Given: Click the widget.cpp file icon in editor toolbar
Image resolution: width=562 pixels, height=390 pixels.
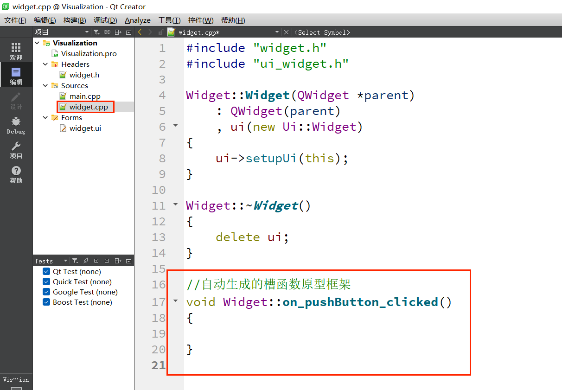Looking at the screenshot, I should click(171, 32).
